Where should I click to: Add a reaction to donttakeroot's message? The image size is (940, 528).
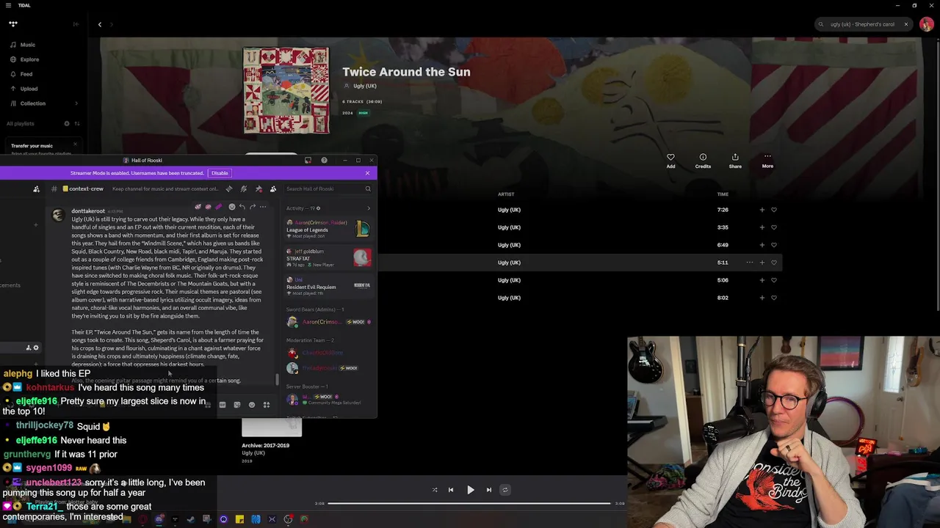pyautogui.click(x=231, y=207)
